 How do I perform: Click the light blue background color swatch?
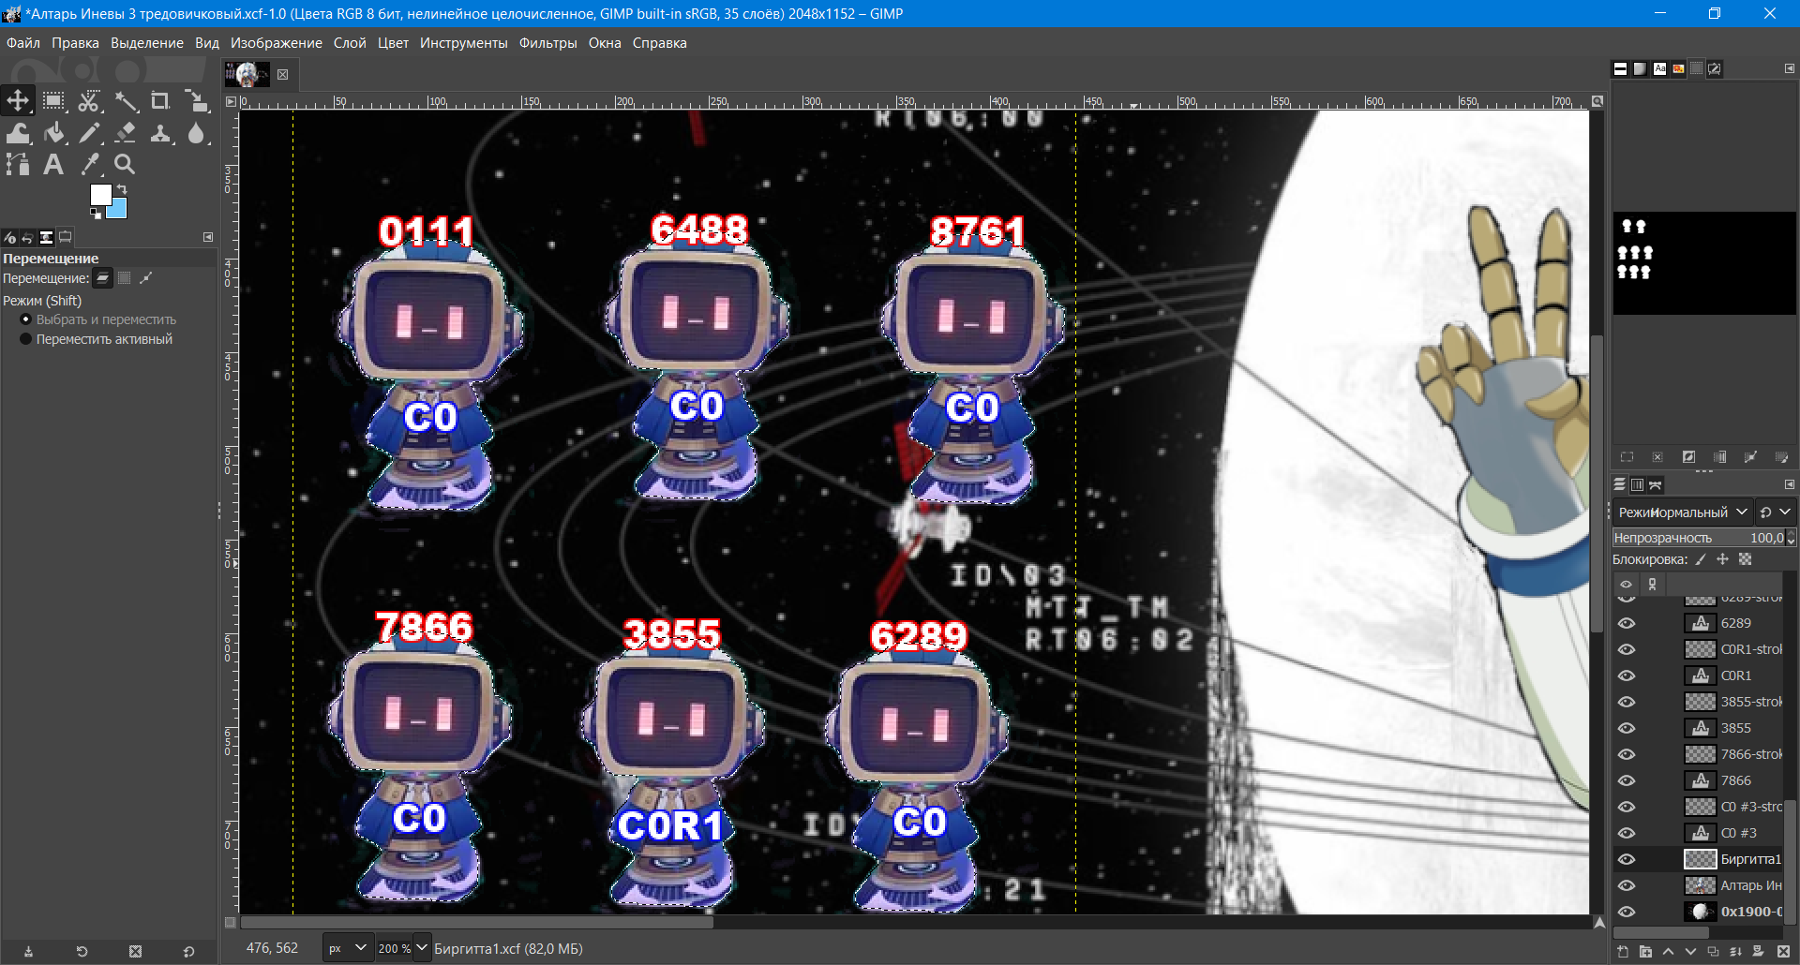tap(118, 210)
